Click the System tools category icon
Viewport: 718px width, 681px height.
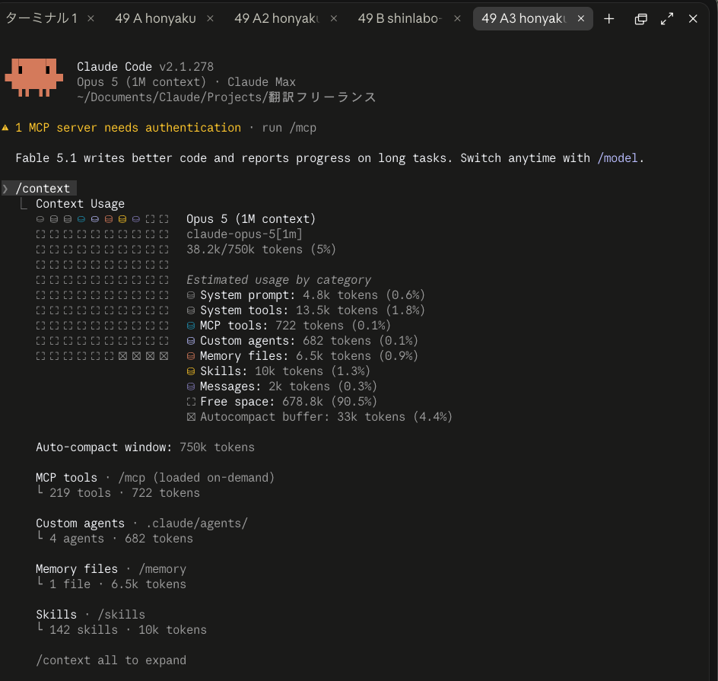click(191, 310)
